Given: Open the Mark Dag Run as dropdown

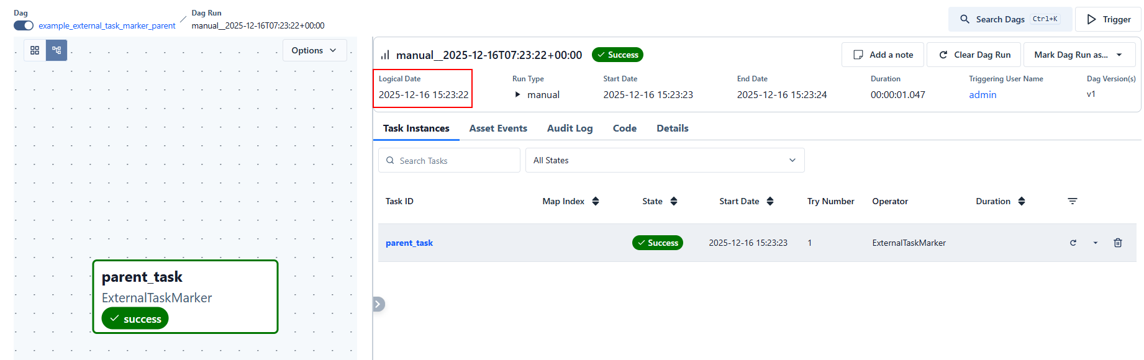Looking at the screenshot, I should pyautogui.click(x=1079, y=55).
